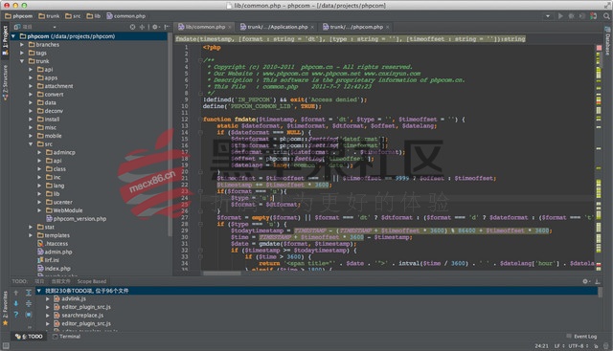
Task: Click editor horizontal scrollbar thumb
Action: coord(221,274)
